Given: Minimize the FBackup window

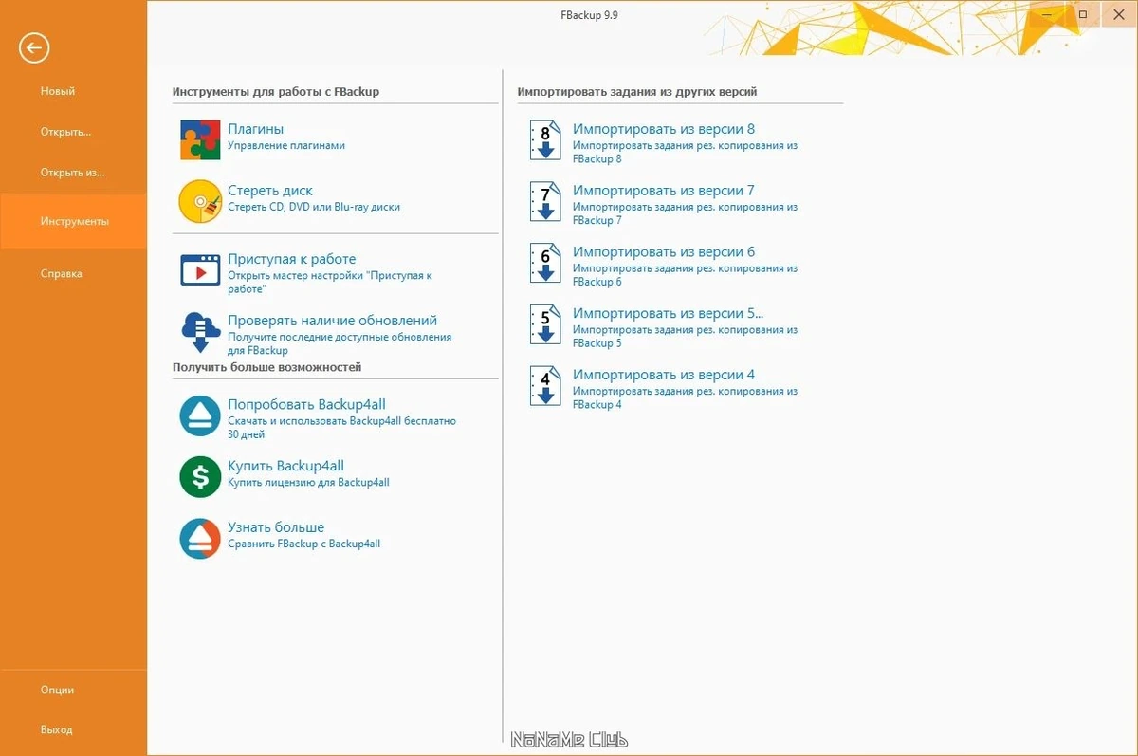Looking at the screenshot, I should coord(1046,14).
